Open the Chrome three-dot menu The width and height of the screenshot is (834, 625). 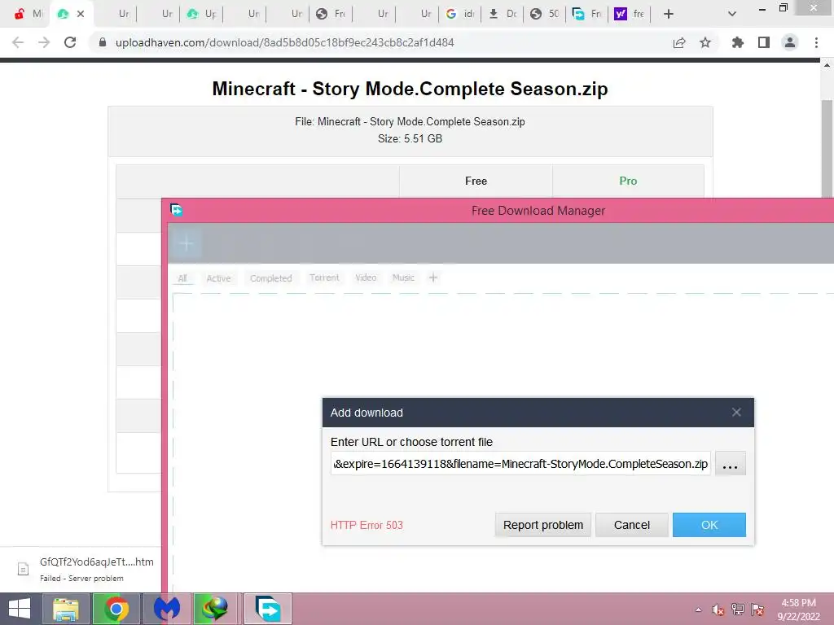(816, 42)
